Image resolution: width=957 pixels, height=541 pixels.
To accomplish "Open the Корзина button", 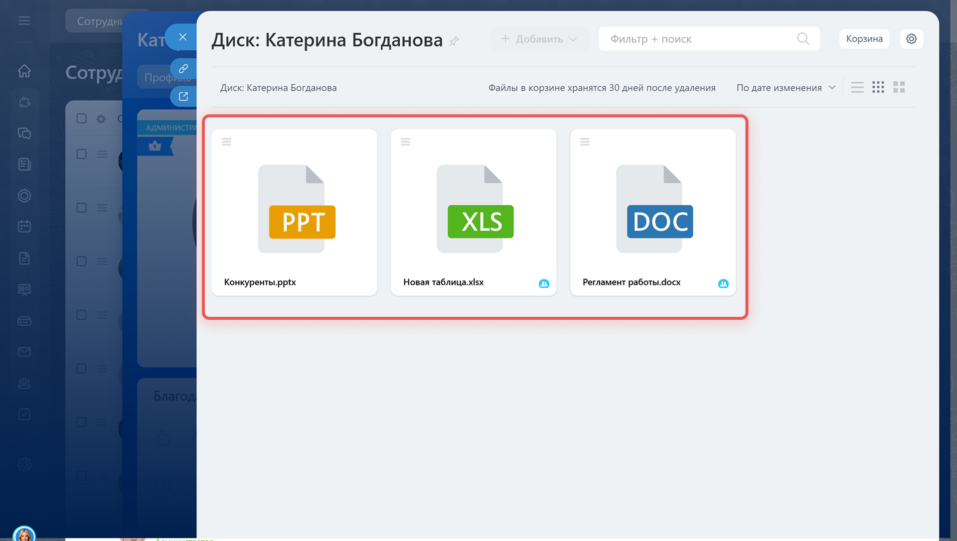I will 864,39.
